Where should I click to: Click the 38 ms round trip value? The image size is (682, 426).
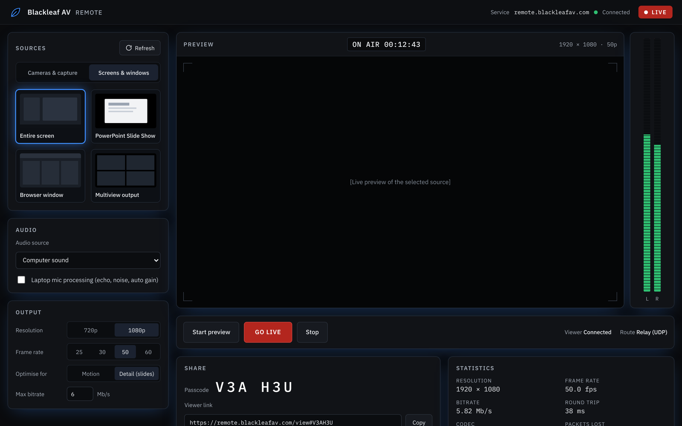(x=575, y=411)
